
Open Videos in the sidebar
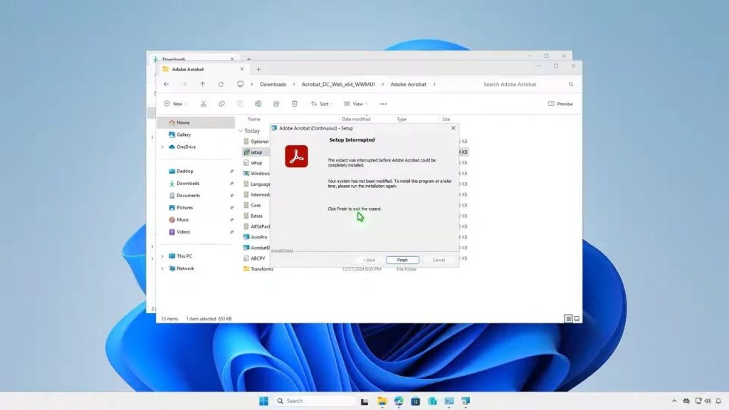pos(183,231)
